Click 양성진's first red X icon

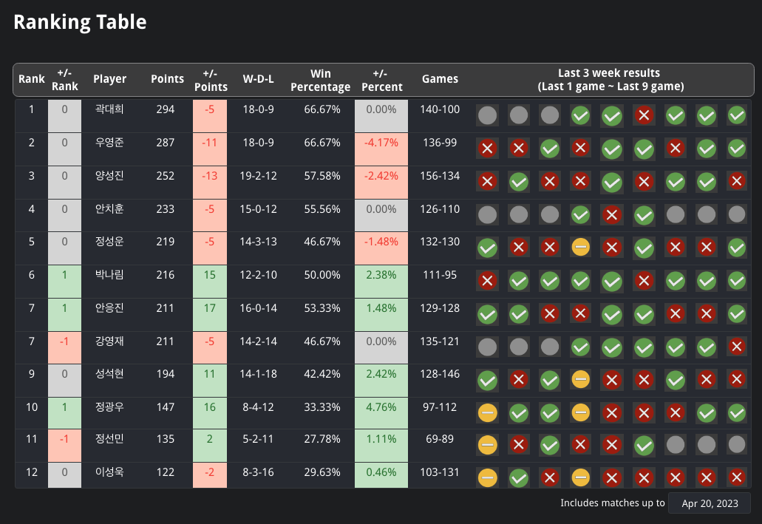pos(487,181)
